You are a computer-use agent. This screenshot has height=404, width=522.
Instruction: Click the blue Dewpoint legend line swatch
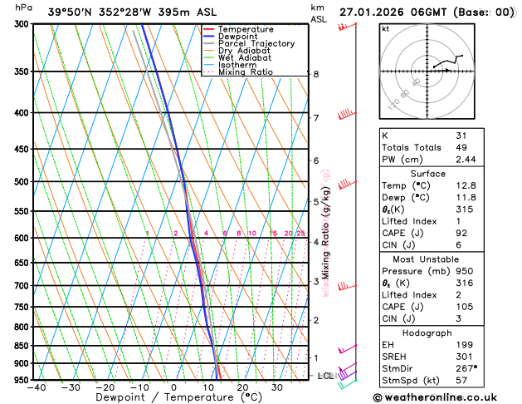pos(209,37)
